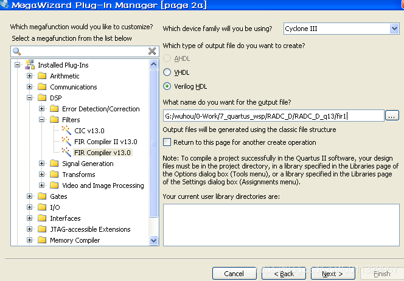
Task: Click the JTAG-accessible Extensions folder icon
Action: click(x=42, y=229)
